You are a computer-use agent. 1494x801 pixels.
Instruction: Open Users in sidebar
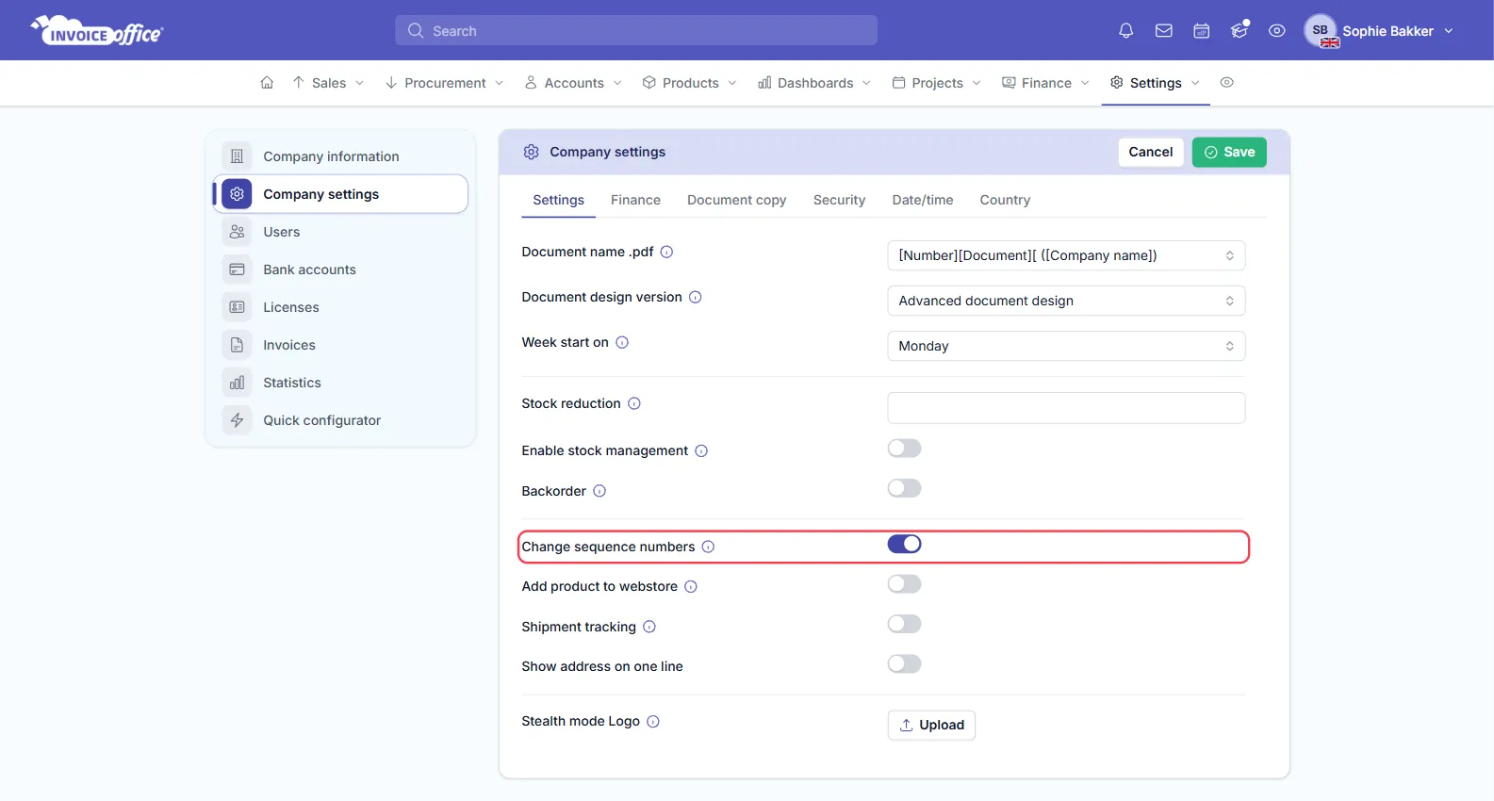point(340,232)
